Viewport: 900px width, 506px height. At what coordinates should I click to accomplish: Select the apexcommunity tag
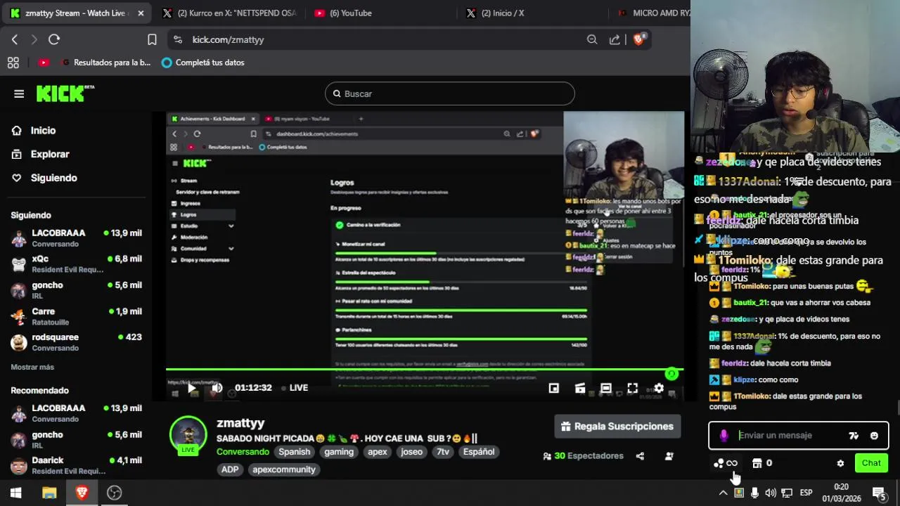click(284, 469)
